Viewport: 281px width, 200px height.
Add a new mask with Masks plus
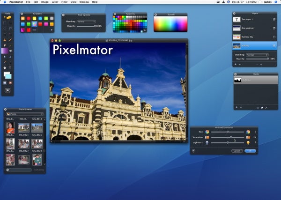(x=237, y=107)
